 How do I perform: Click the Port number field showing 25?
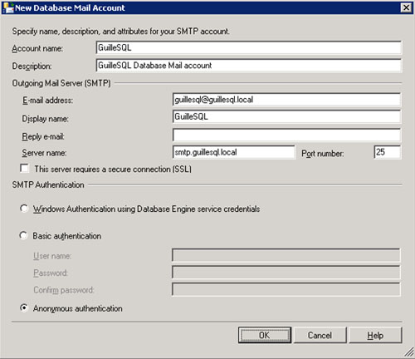click(x=388, y=152)
